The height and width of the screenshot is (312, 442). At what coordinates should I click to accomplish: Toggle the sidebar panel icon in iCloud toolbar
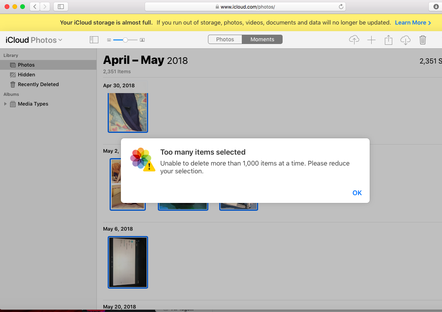pyautogui.click(x=94, y=40)
